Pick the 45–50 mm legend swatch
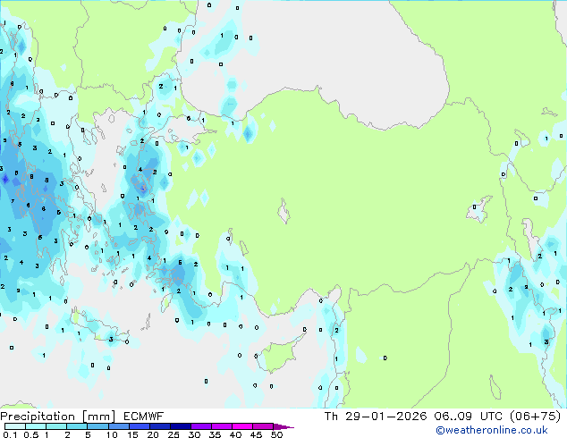 (x=263, y=426)
